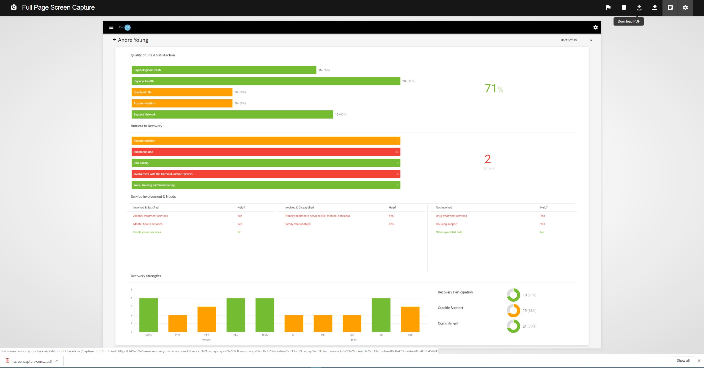Open the hamburger menu in app header
The image size is (704, 368).
pyautogui.click(x=111, y=28)
